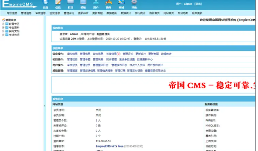Open the 审核会员 quick link

point(72,65)
